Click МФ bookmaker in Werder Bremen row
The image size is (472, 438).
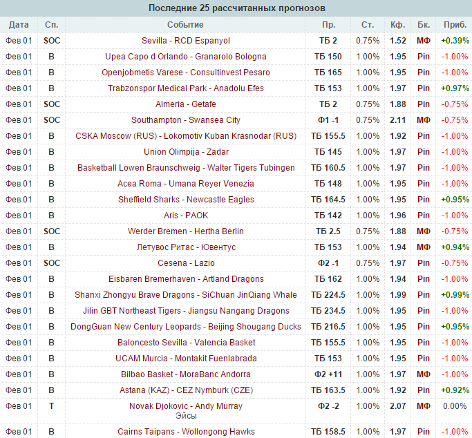pos(423,231)
